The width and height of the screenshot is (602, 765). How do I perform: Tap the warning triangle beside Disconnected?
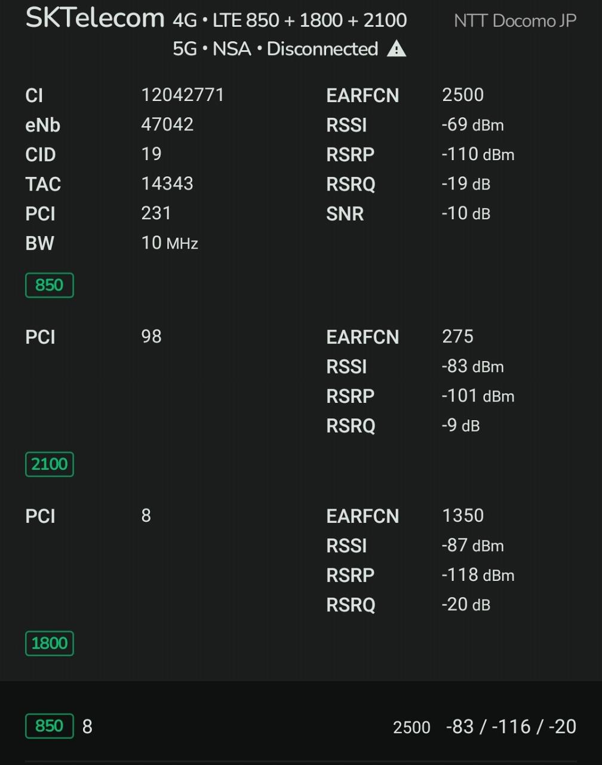pos(397,49)
